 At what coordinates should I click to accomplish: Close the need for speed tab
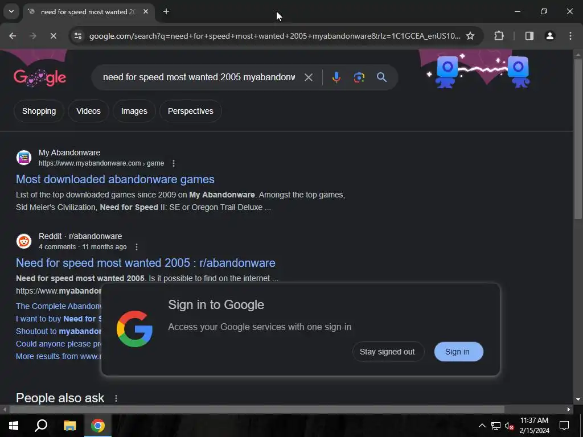[146, 11]
